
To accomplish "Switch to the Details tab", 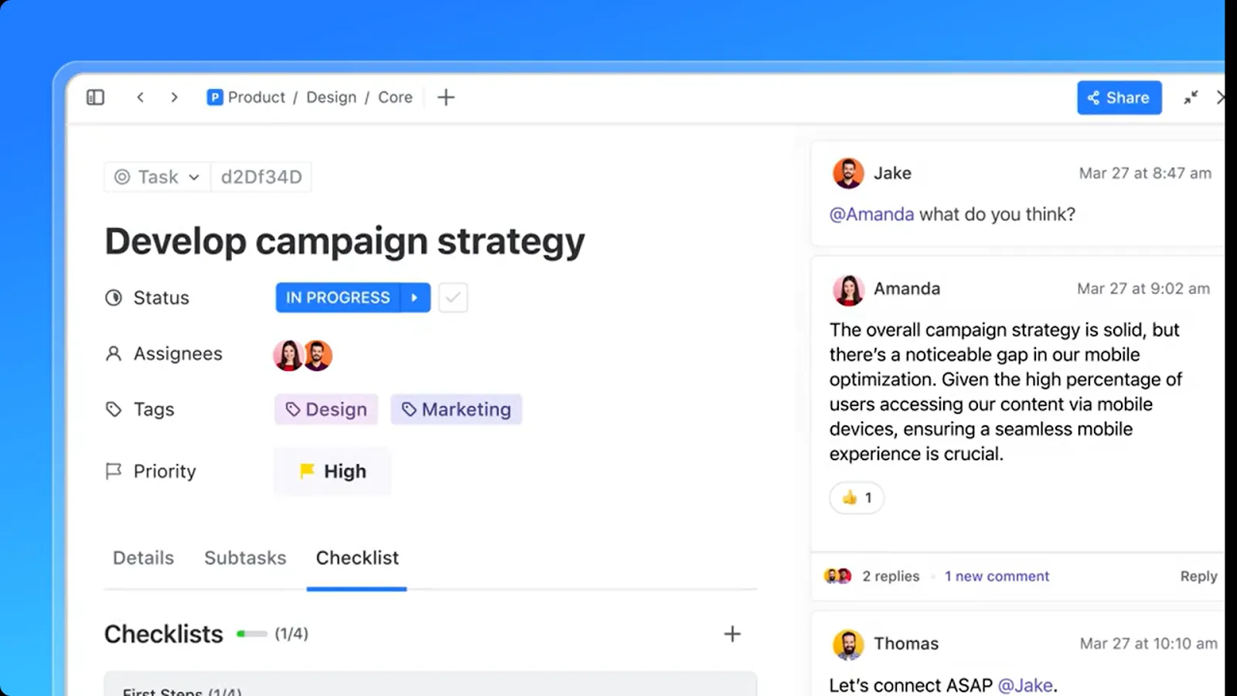I will [144, 558].
